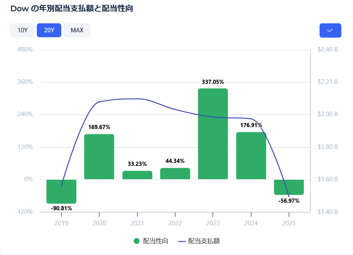Click the 2025 bar labeled -56.97%
Image resolution: width=353 pixels, height=255 pixels.
(289, 187)
